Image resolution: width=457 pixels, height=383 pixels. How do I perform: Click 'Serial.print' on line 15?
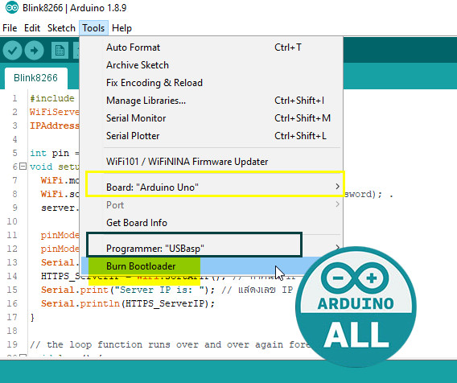point(74,290)
